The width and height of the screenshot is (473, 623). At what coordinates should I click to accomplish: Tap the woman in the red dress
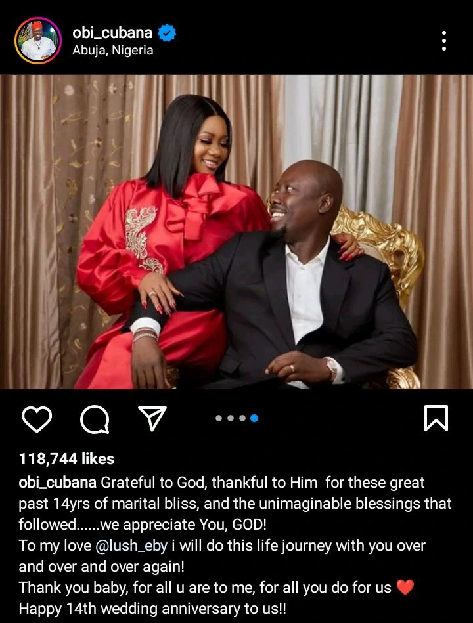(x=171, y=246)
